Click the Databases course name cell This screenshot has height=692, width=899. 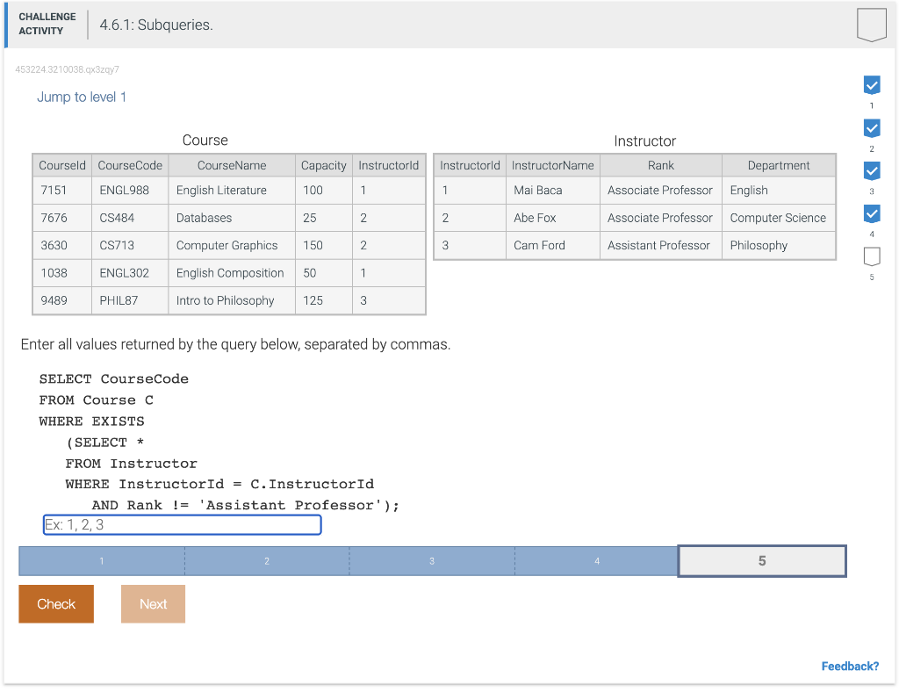click(x=232, y=218)
